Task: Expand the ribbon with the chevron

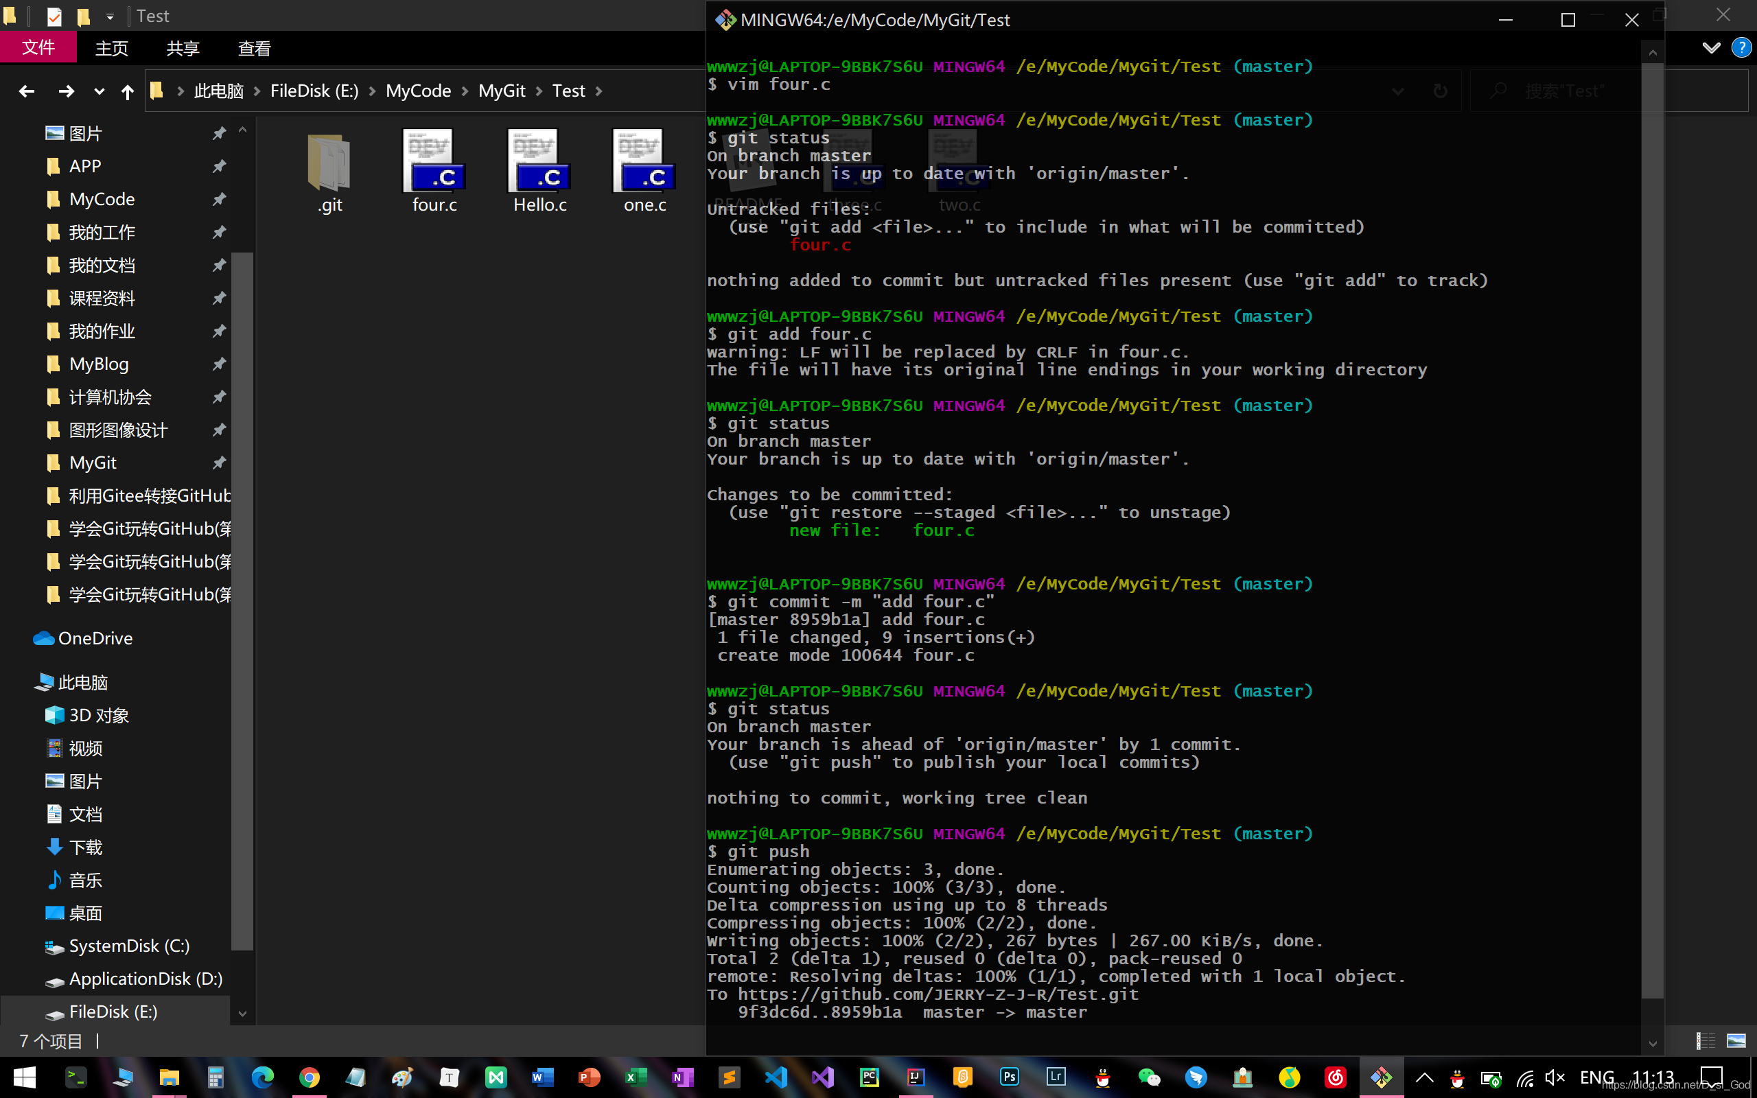Action: pyautogui.click(x=1710, y=48)
